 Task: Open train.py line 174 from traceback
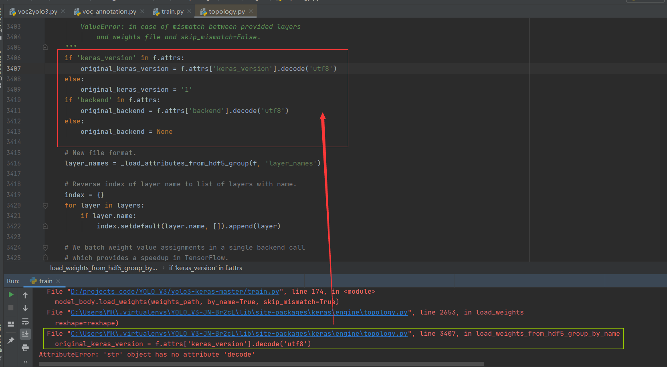(x=174, y=291)
